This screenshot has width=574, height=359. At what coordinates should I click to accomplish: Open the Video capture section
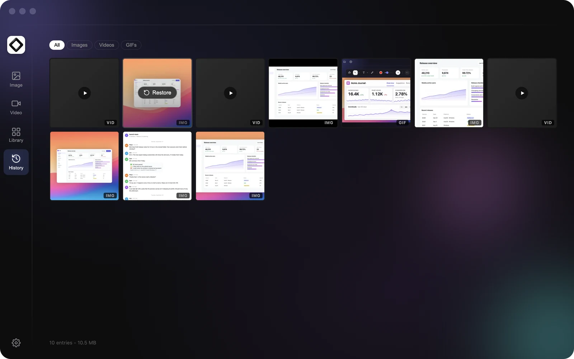click(16, 107)
